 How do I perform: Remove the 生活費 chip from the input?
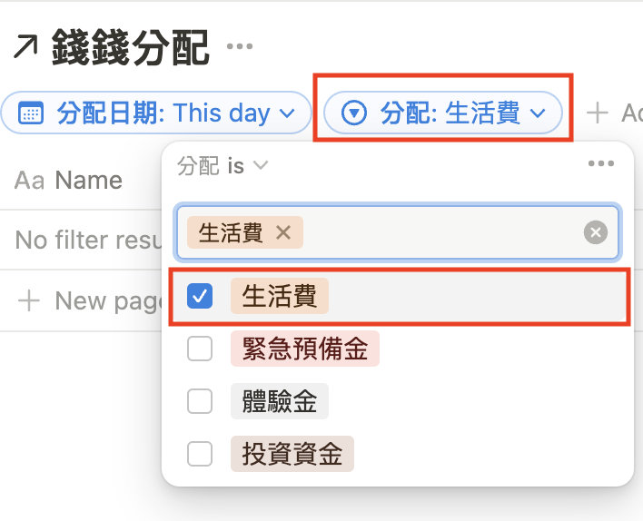coord(283,233)
